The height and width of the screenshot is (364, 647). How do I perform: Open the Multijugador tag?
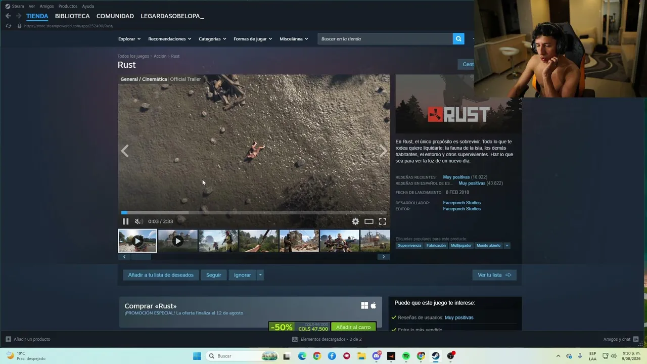pyautogui.click(x=461, y=246)
